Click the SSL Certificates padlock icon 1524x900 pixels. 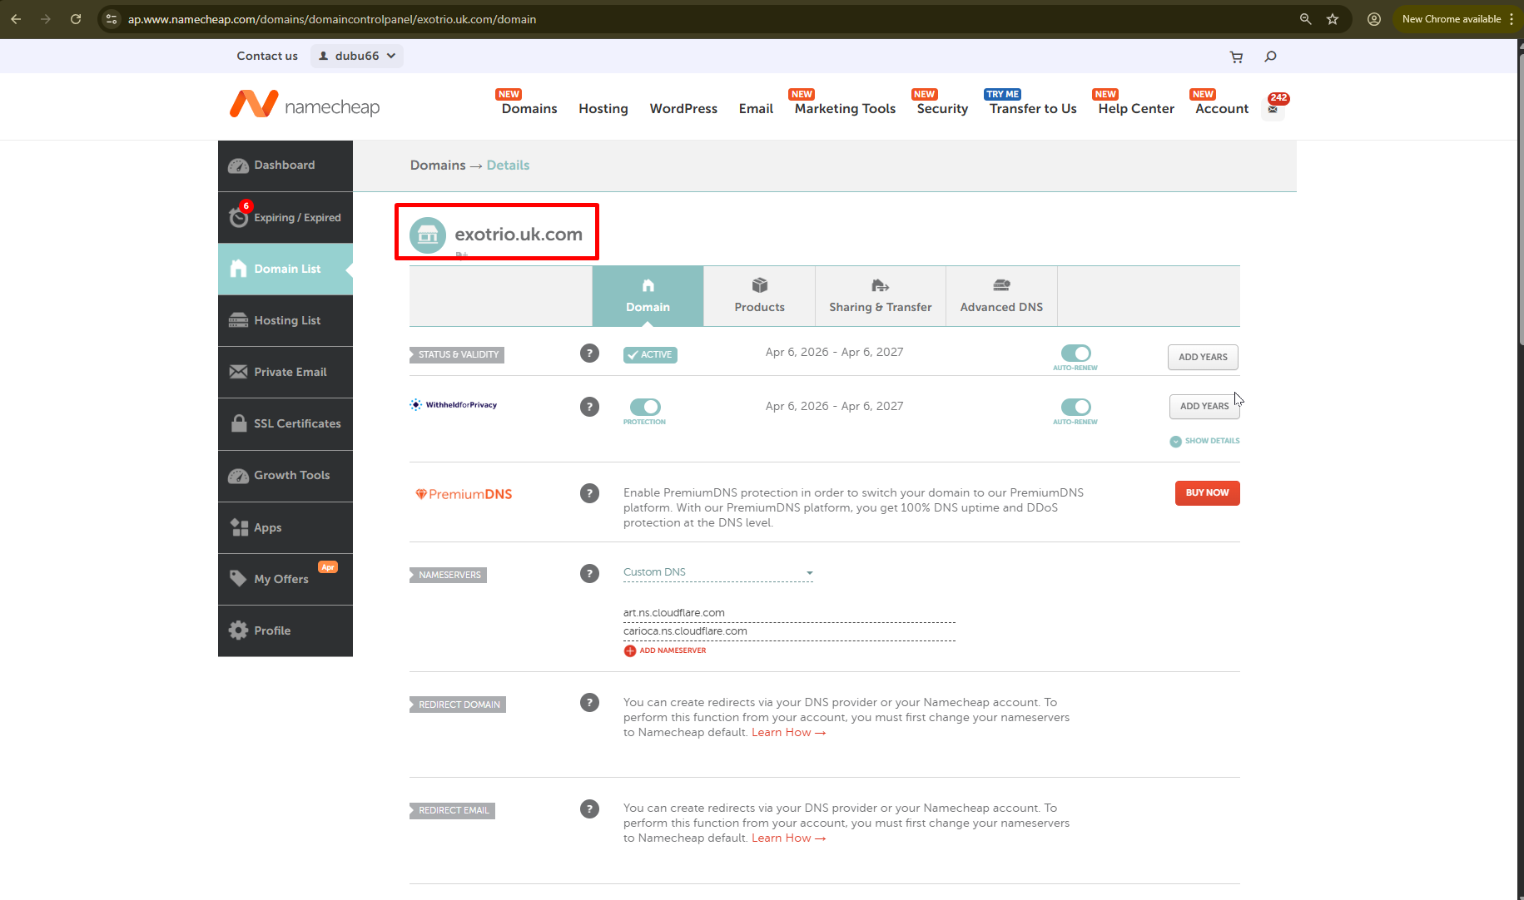click(x=238, y=423)
